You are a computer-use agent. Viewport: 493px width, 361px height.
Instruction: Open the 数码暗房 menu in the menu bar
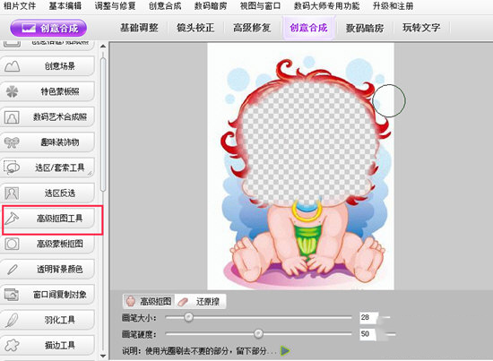click(211, 6)
